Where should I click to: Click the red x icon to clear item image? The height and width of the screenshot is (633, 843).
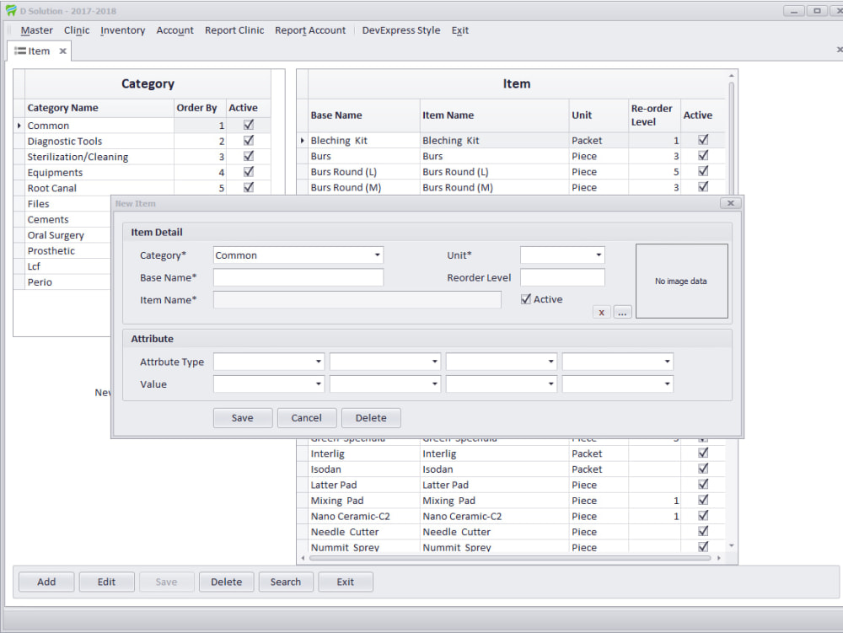click(602, 312)
